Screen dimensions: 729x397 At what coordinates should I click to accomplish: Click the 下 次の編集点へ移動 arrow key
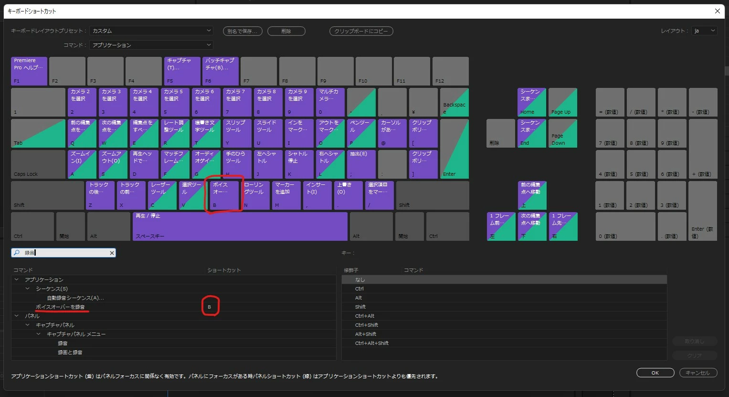pyautogui.click(x=532, y=226)
